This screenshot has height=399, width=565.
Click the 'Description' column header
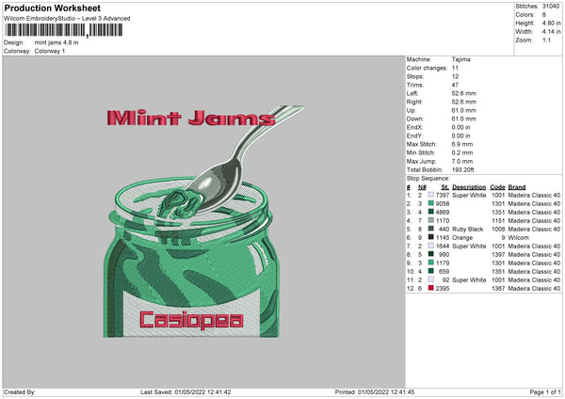tap(469, 187)
